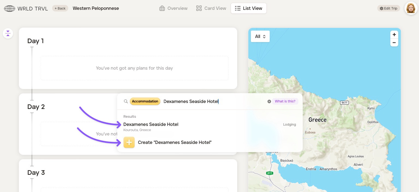The image size is (419, 192).
Task: Switch to Card View tab
Action: pyautogui.click(x=211, y=8)
